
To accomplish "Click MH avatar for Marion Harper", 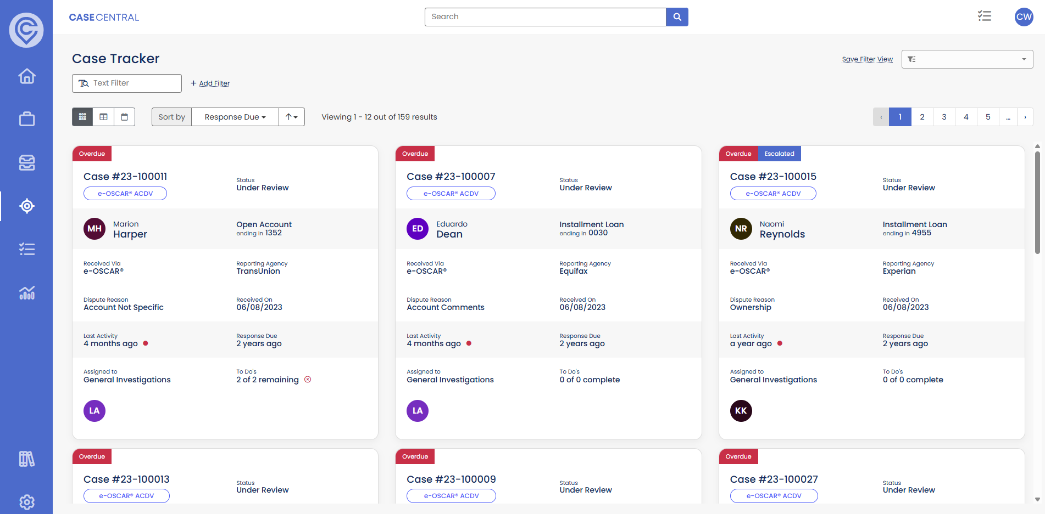I will [95, 229].
